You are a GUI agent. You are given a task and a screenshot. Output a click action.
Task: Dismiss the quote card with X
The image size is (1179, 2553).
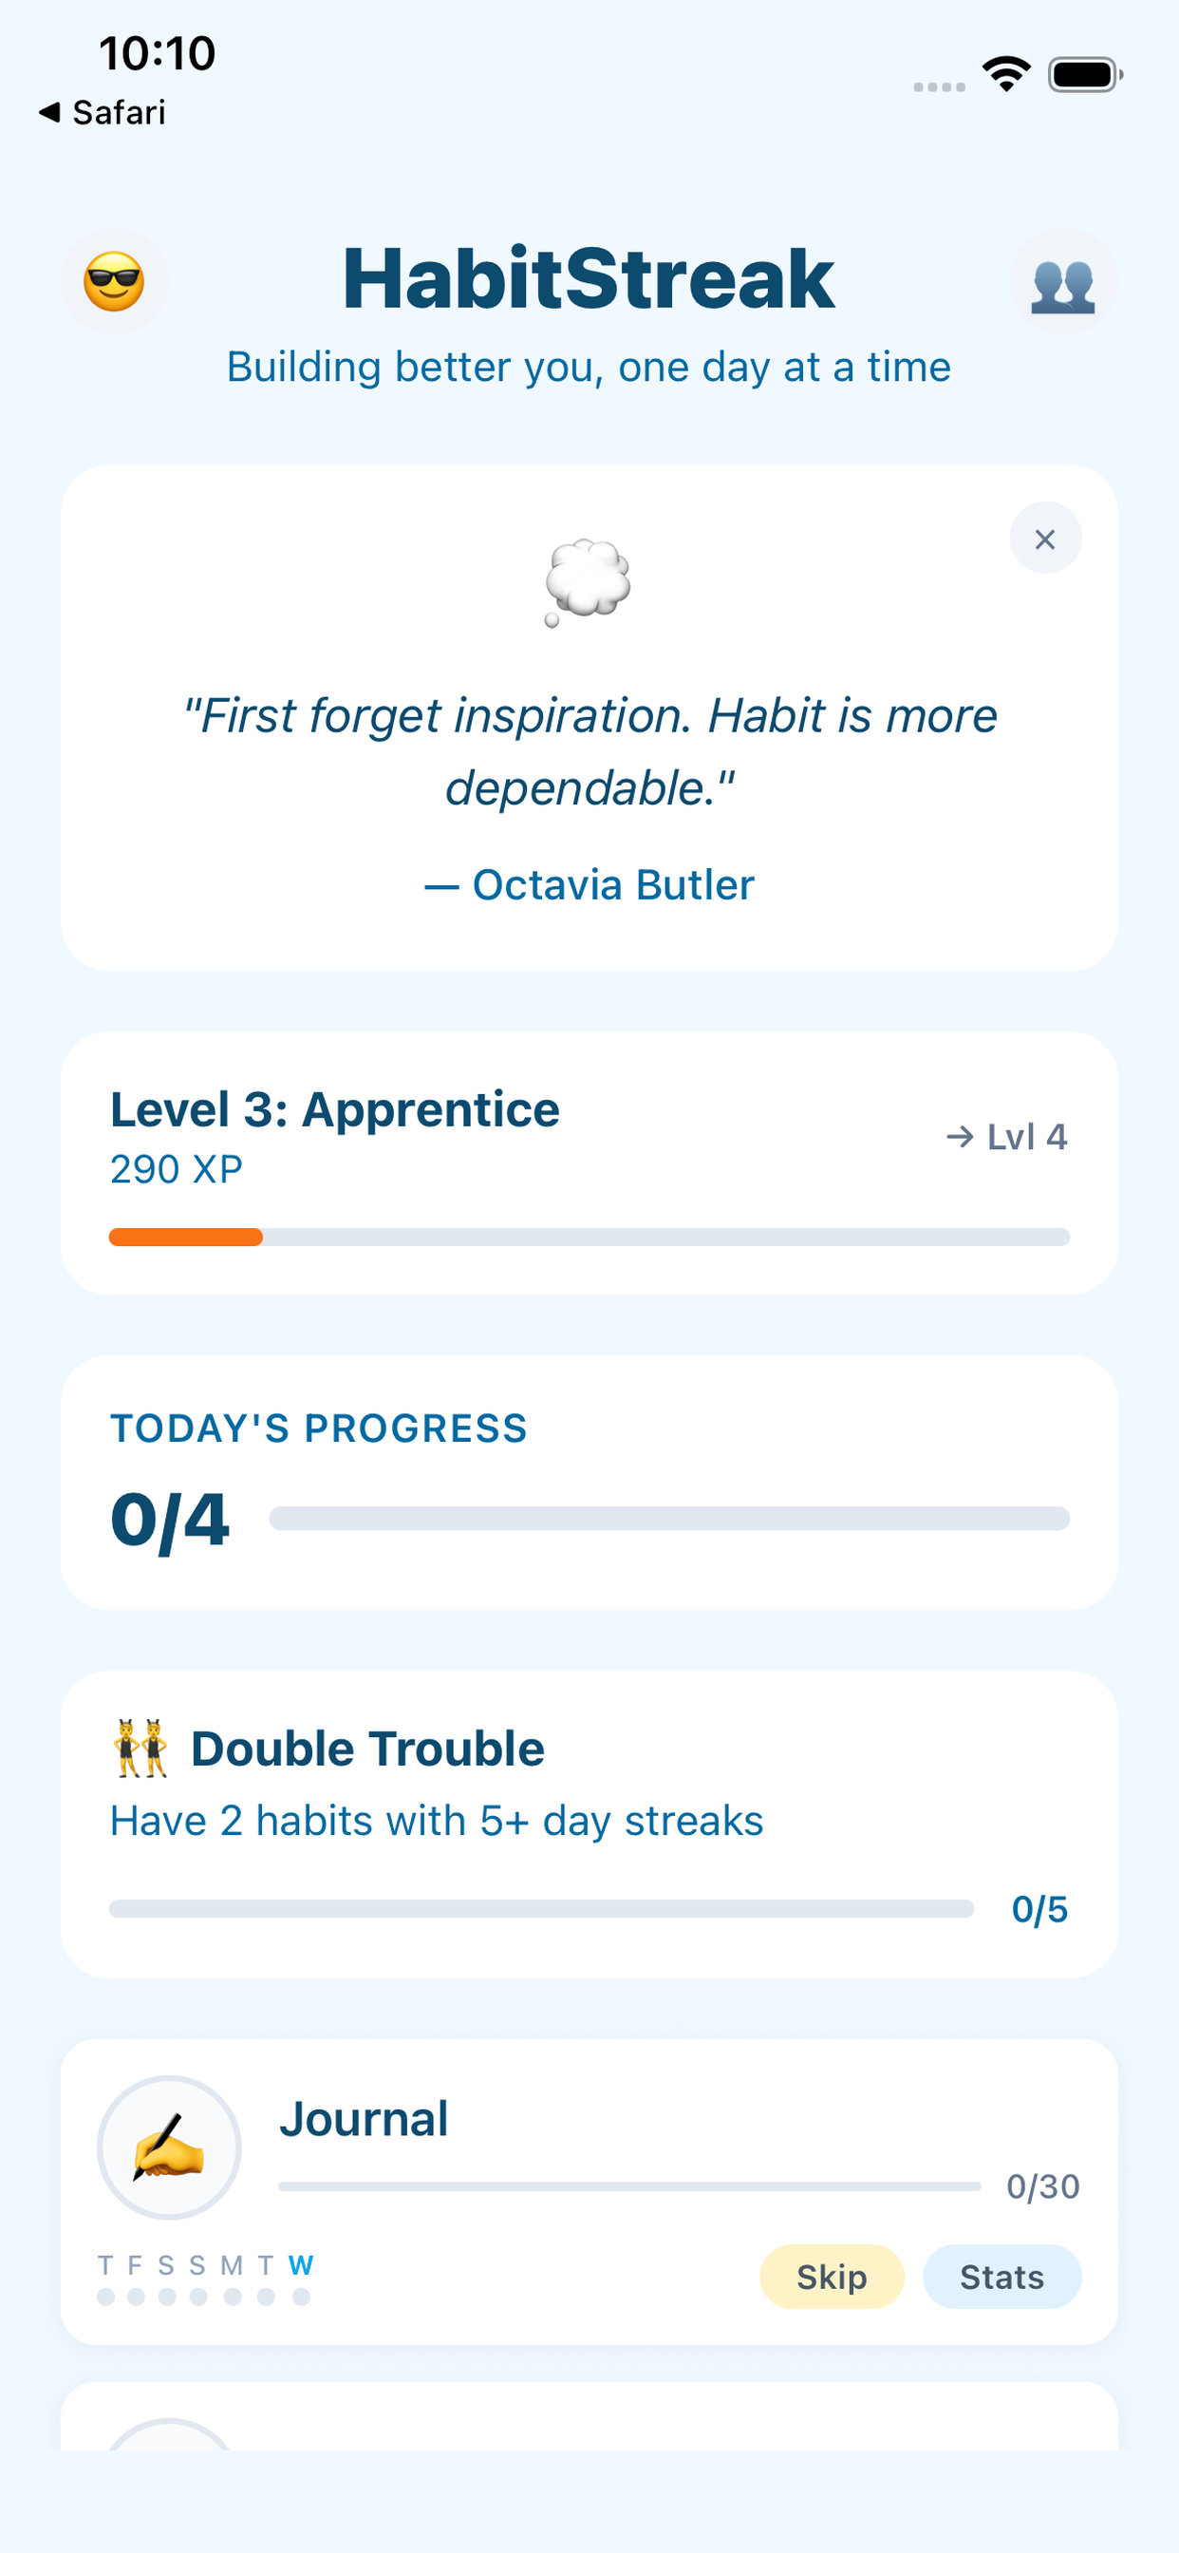(x=1044, y=539)
